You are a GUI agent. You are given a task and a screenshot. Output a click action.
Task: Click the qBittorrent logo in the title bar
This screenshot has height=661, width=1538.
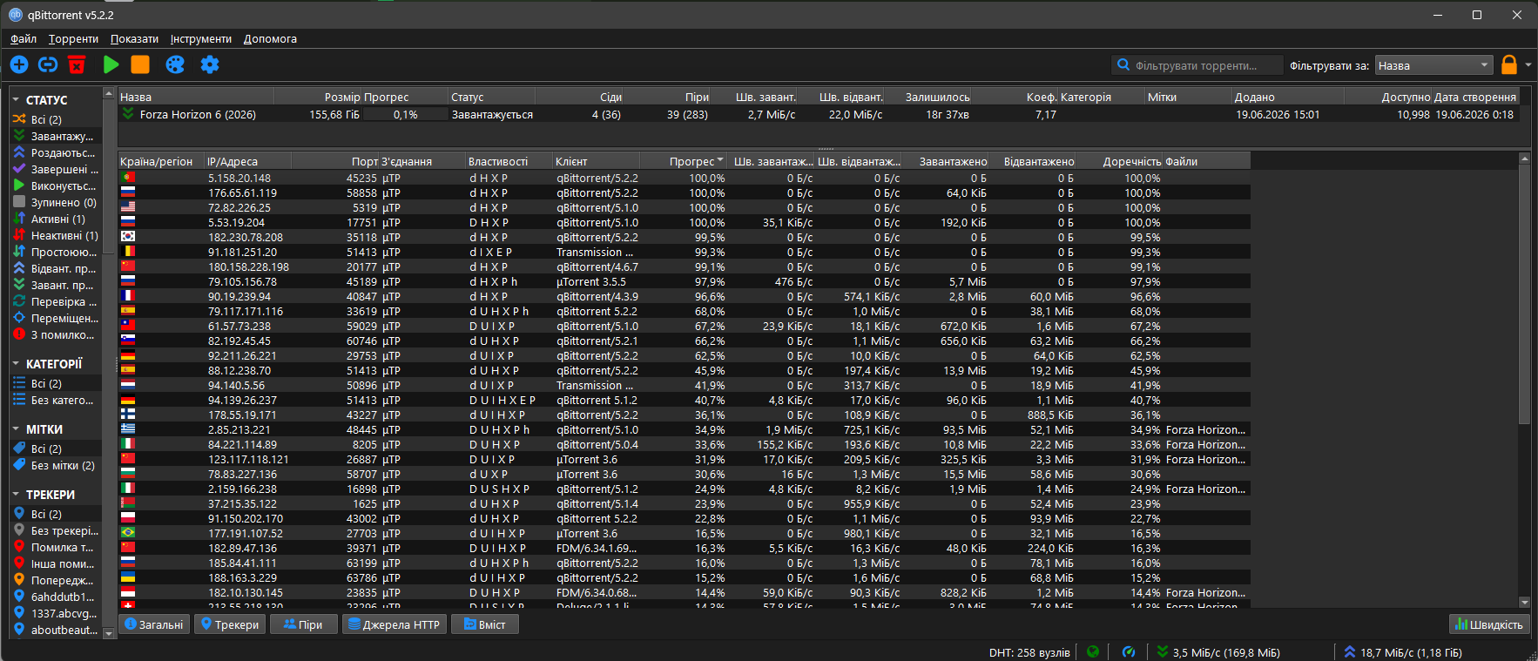(x=16, y=15)
